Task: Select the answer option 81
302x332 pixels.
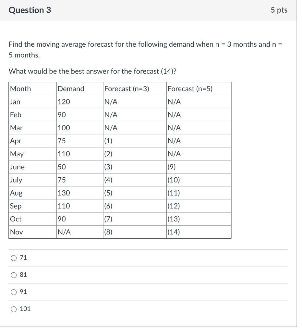Action: (x=13, y=275)
